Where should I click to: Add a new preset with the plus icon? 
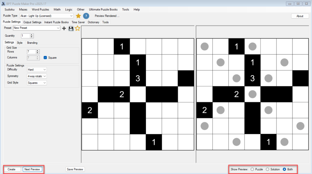(64, 28)
